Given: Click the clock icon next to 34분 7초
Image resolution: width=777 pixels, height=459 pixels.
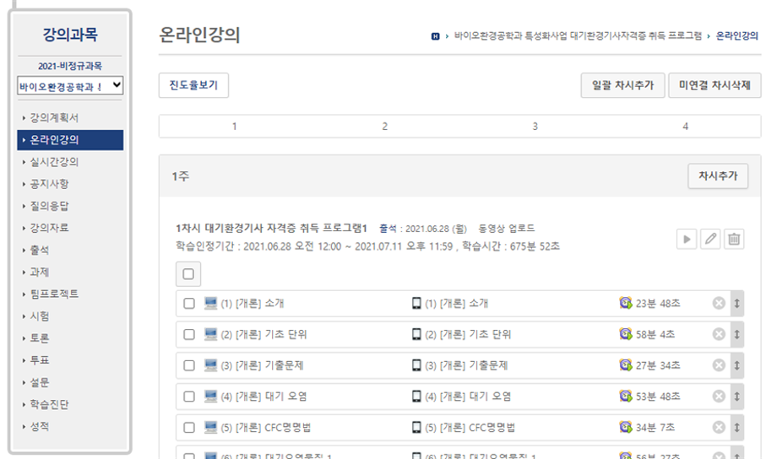Looking at the screenshot, I should tap(625, 426).
